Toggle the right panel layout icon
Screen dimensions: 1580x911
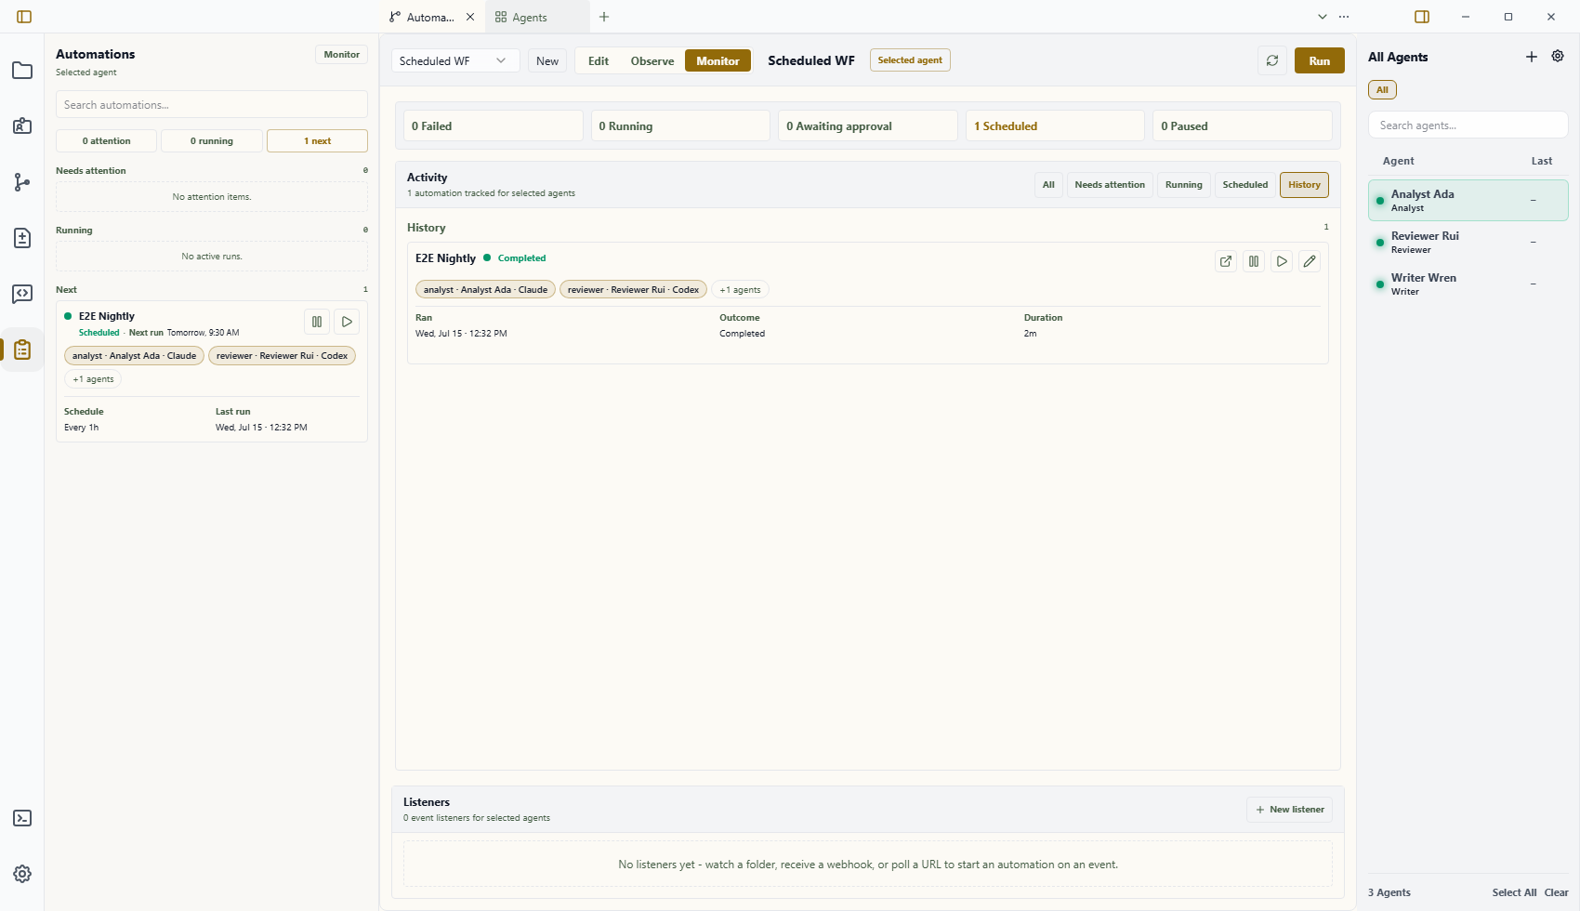click(x=1422, y=17)
